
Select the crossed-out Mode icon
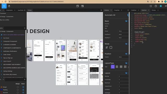click(107, 48)
